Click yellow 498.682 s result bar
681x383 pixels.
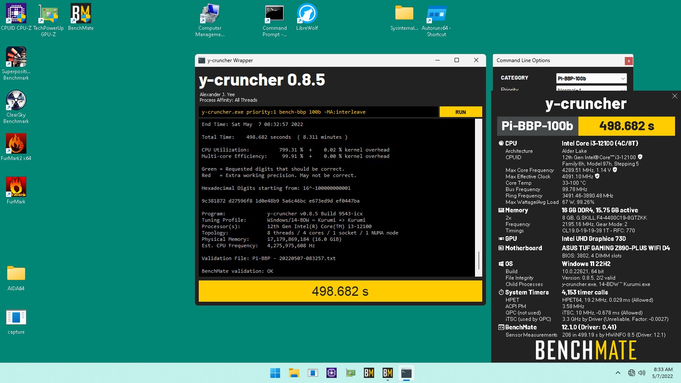coord(340,291)
